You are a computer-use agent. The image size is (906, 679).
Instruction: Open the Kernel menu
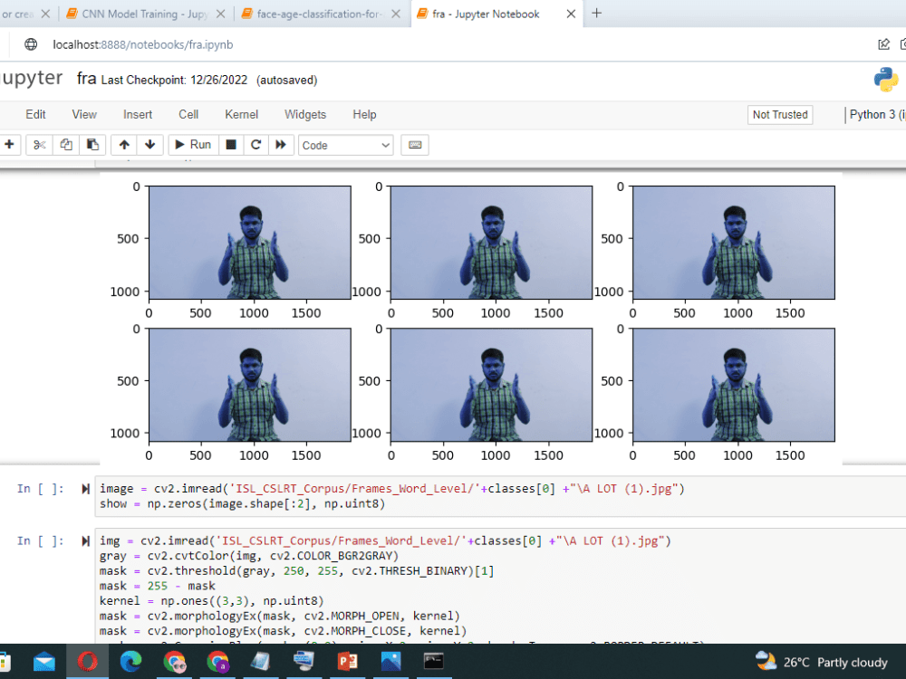point(241,114)
